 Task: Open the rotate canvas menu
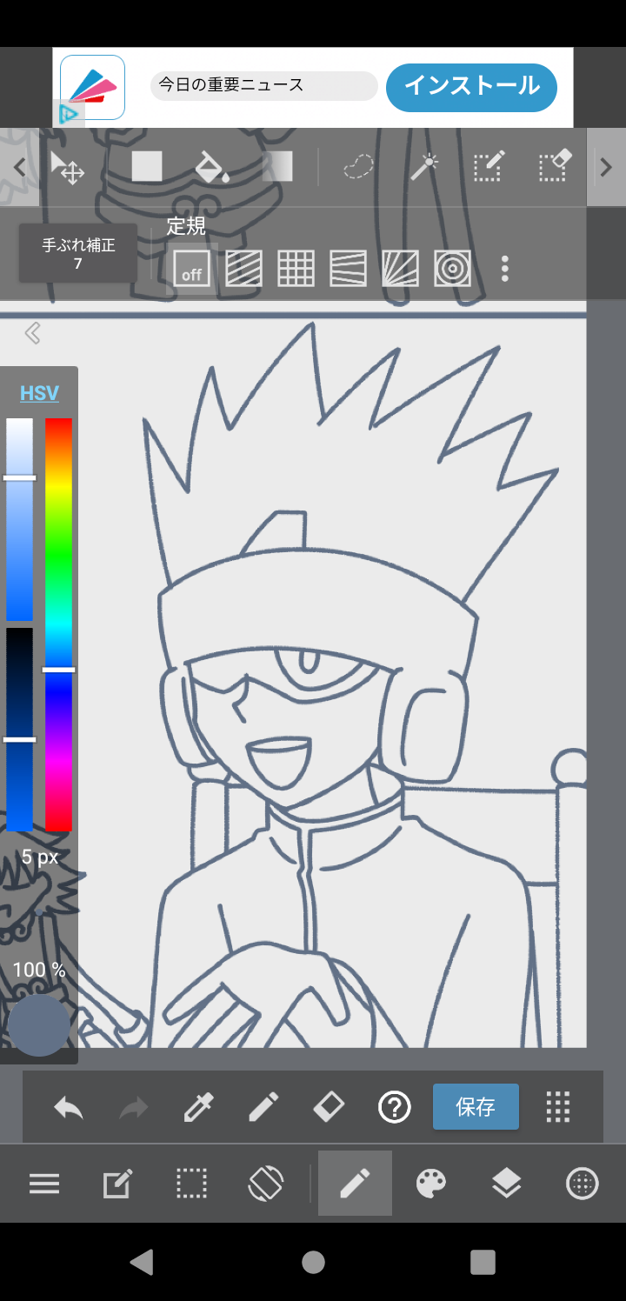pyautogui.click(x=266, y=1184)
